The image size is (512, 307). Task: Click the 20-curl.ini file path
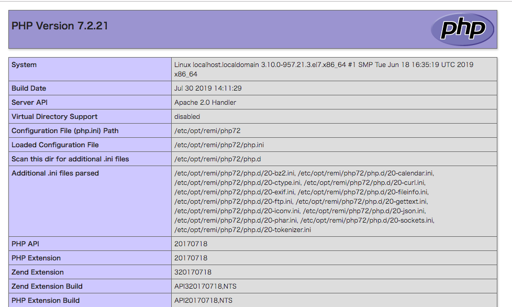coord(364,182)
